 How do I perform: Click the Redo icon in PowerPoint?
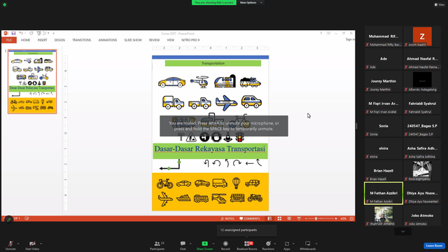point(31,34)
